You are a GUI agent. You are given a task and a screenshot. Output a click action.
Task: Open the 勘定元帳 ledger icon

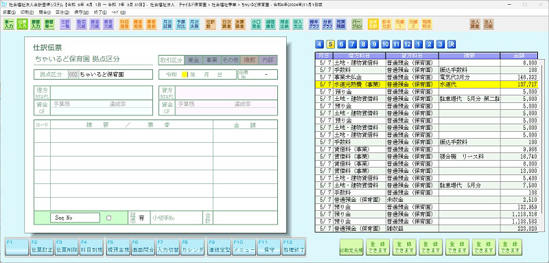coord(82,24)
